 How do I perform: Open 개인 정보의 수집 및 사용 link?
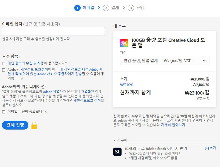pos(26,63)
